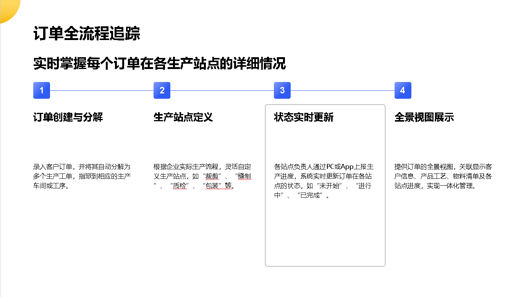Click the paragraph beginning with 提供订单的全景视图
This screenshot has height=297, width=529.
click(x=443, y=177)
